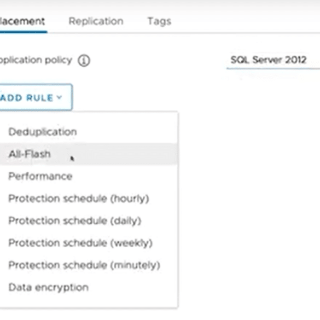This screenshot has width=320, height=320.
Task: Switch to the Tags tab
Action: coord(159,21)
